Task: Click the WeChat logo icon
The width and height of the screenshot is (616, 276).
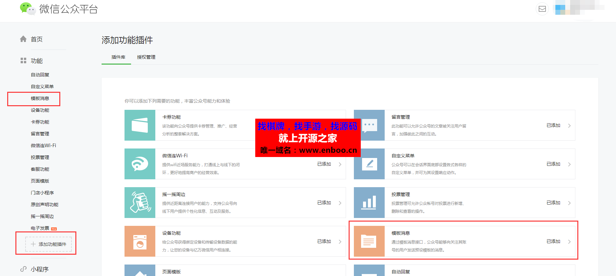Action: click(28, 9)
